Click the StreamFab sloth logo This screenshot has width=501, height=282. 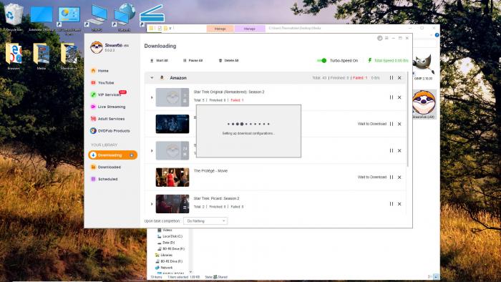tap(97, 47)
